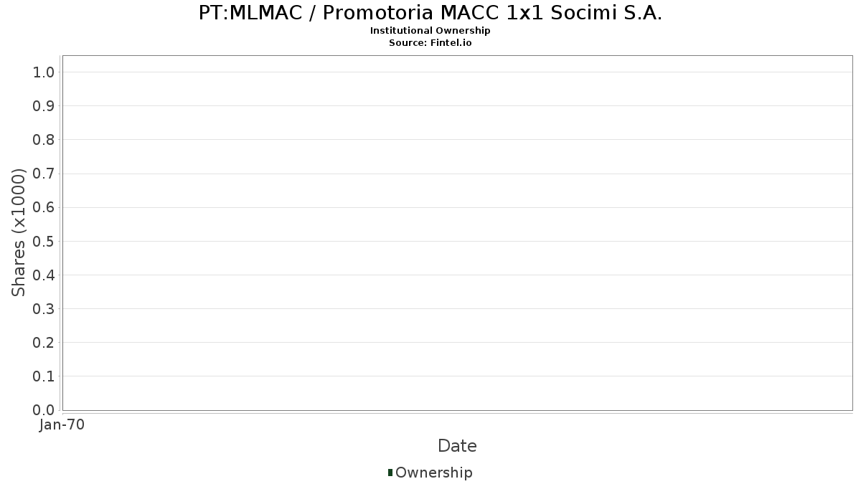The width and height of the screenshot is (861, 484).
Task: Click the 0.2 y-axis tick label
Action: pyautogui.click(x=44, y=342)
